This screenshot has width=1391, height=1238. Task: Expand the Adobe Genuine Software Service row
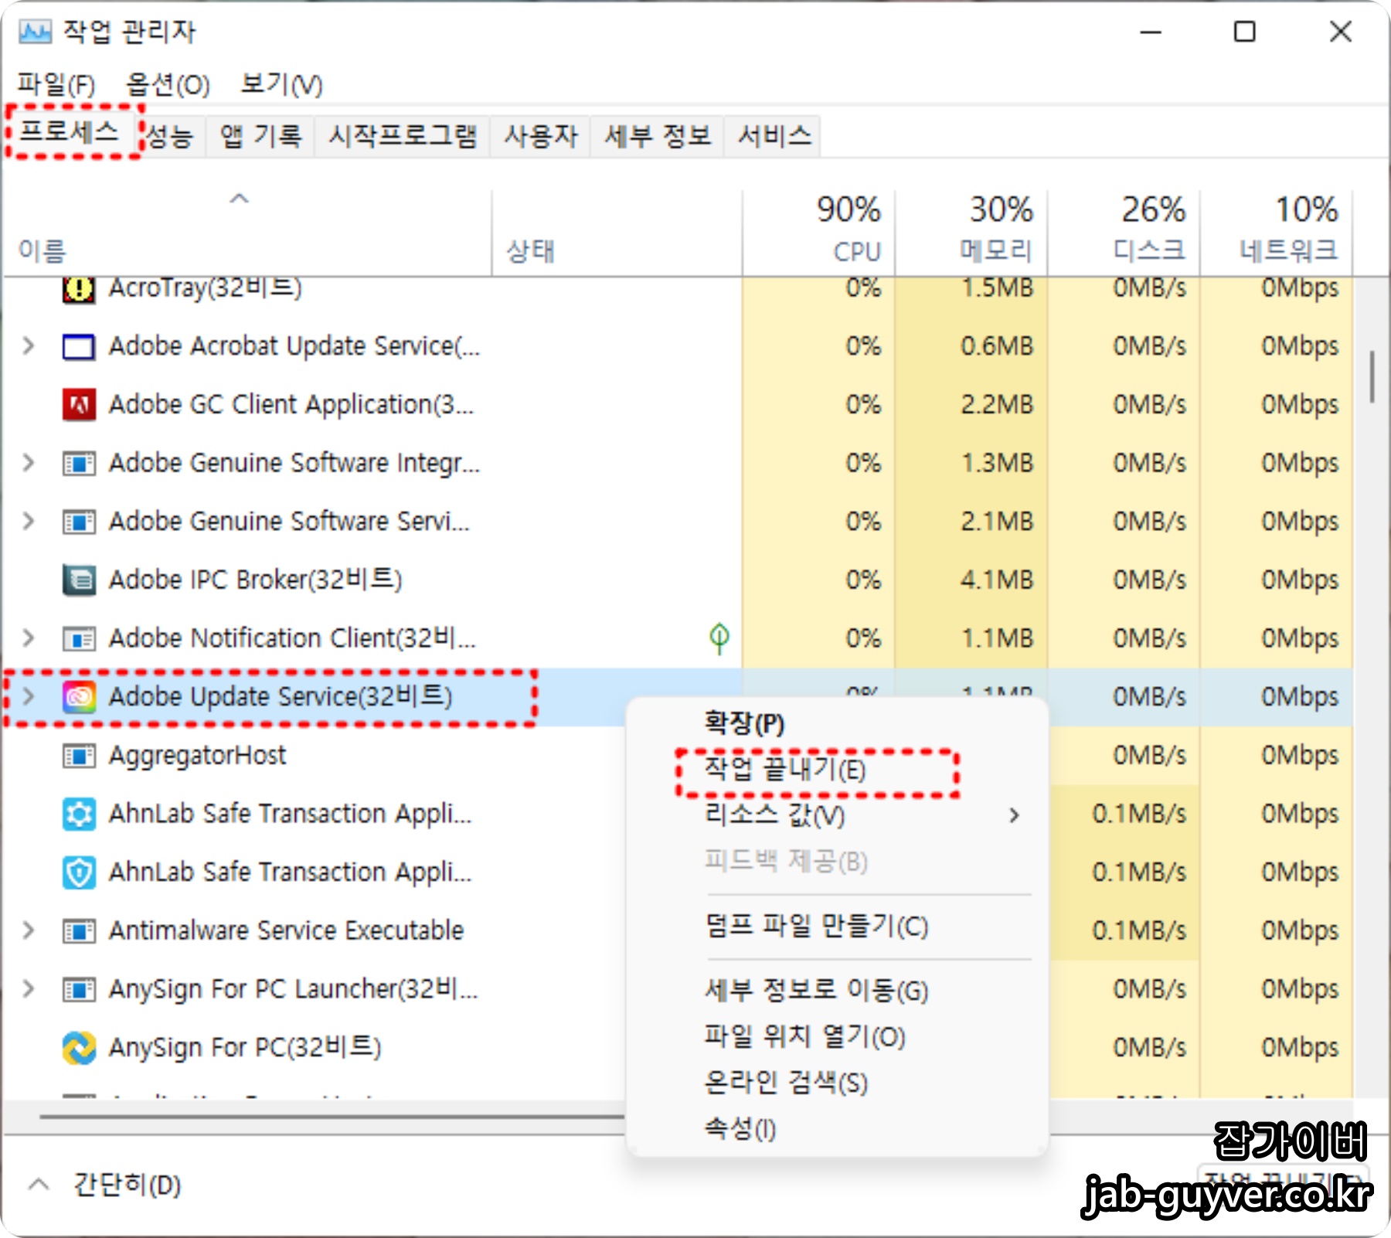[x=29, y=522]
